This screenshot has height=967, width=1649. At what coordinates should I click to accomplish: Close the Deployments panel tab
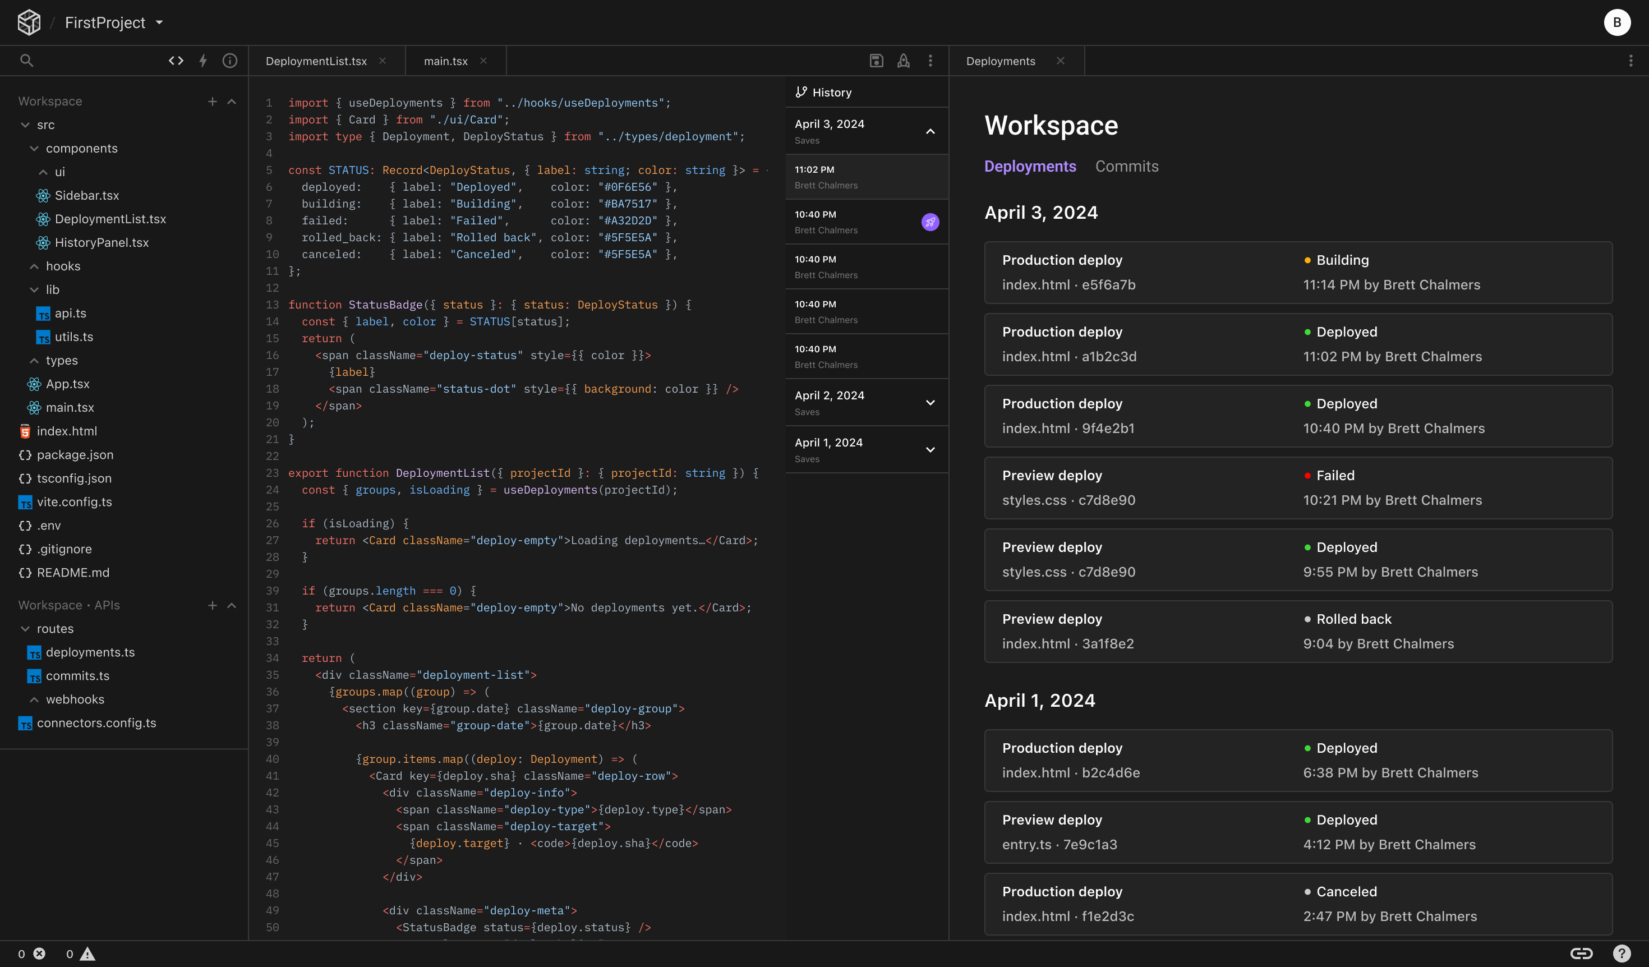coord(1060,60)
